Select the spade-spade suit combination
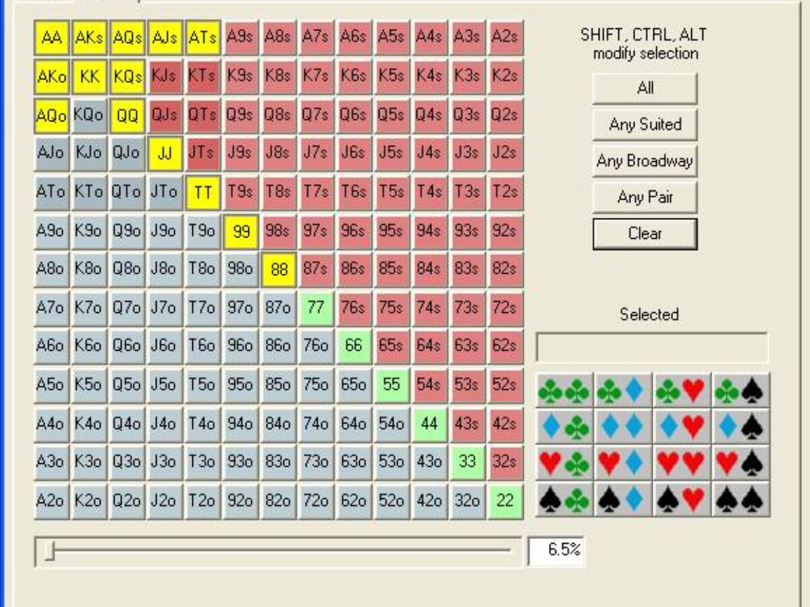The width and height of the screenshot is (810, 607). coord(741,500)
